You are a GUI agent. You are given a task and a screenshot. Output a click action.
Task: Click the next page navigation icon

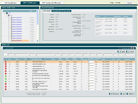click(x=132, y=48)
